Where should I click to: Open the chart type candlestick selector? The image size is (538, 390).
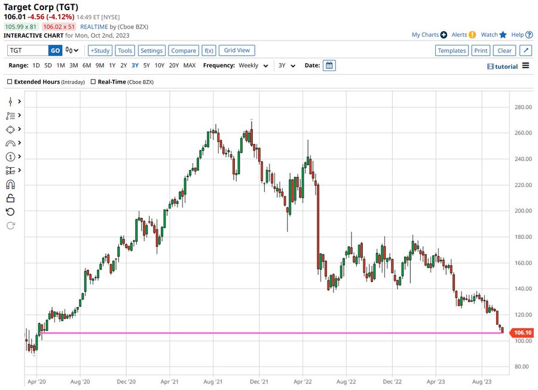(72, 50)
